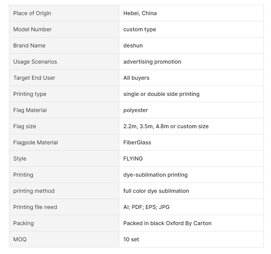
Task: Click the Flag Material label
Action: (30, 110)
